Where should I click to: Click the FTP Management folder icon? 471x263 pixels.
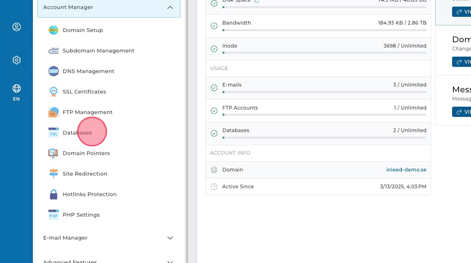click(x=53, y=112)
